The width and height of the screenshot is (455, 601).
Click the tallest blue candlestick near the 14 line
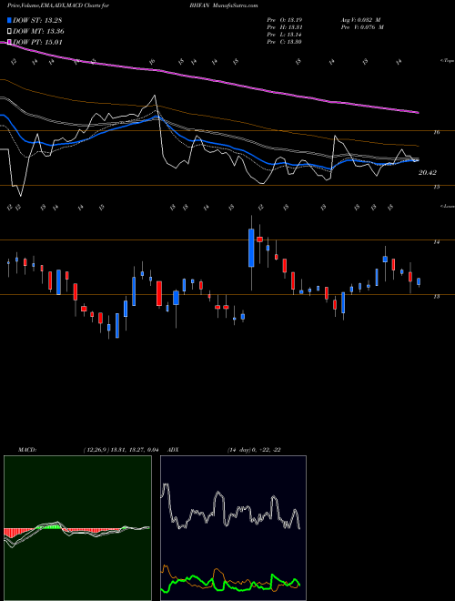[251, 248]
